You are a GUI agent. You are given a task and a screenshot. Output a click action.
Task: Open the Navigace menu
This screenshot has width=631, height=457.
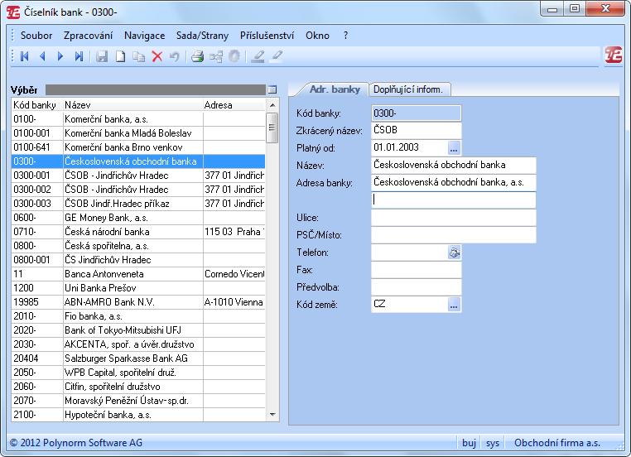click(144, 36)
